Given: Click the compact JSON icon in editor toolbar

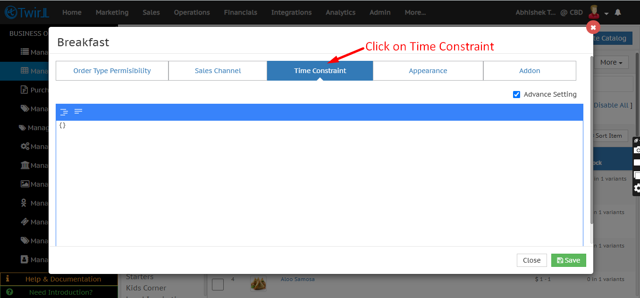Looking at the screenshot, I should pyautogui.click(x=78, y=112).
